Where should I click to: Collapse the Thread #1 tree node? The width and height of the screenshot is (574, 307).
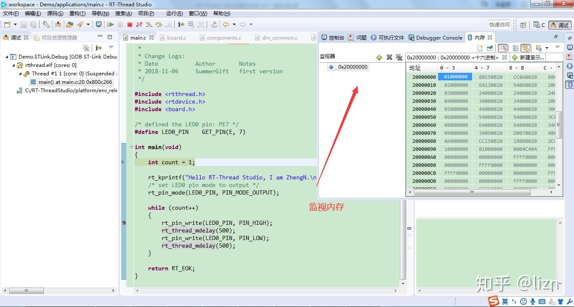tap(20, 74)
